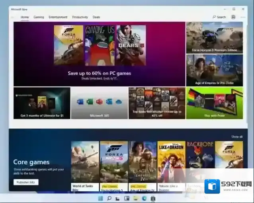Click the Publisher Info button
The image size is (254, 203).
pyautogui.click(x=26, y=182)
